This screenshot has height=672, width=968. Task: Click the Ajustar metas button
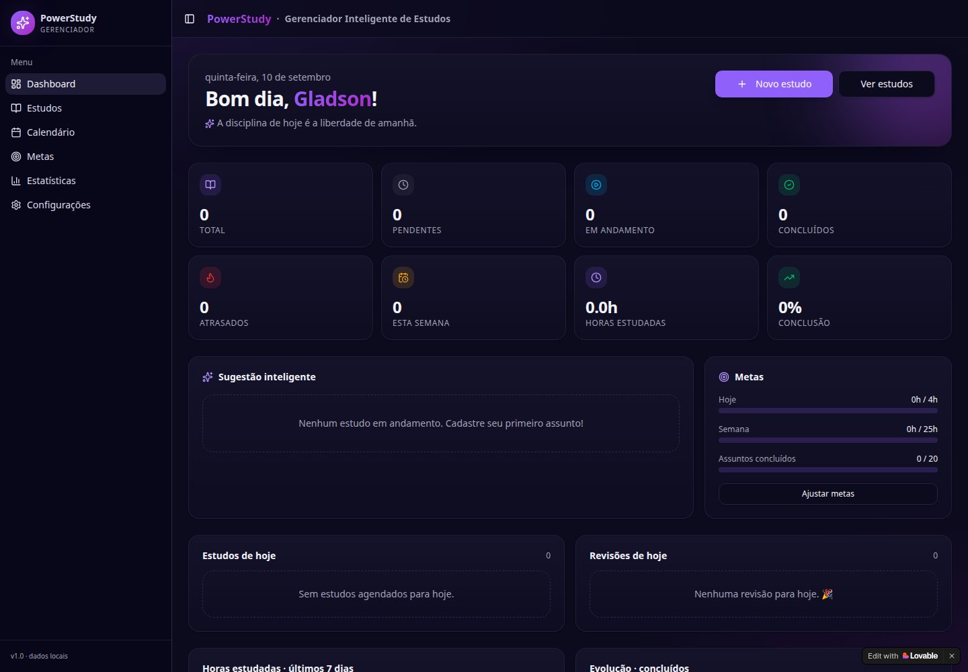[828, 494]
